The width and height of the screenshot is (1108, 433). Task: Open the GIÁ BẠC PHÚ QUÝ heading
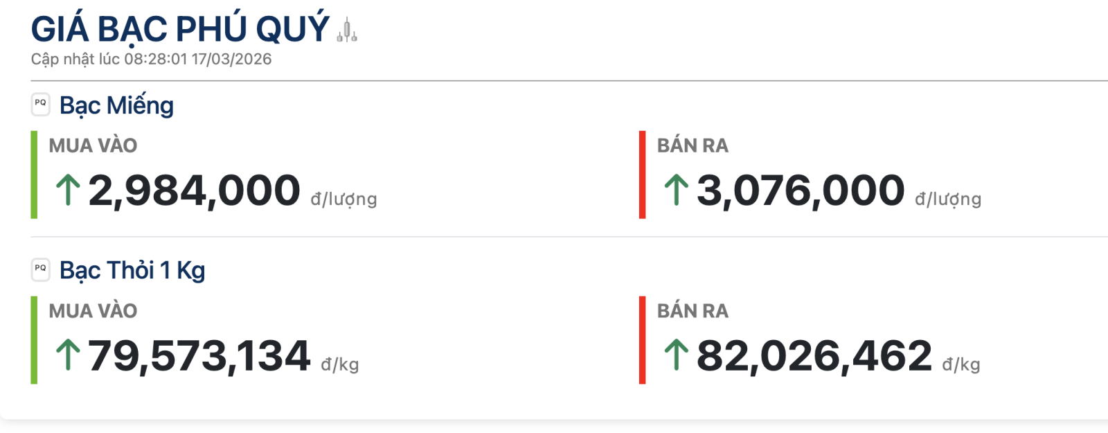tap(180, 29)
